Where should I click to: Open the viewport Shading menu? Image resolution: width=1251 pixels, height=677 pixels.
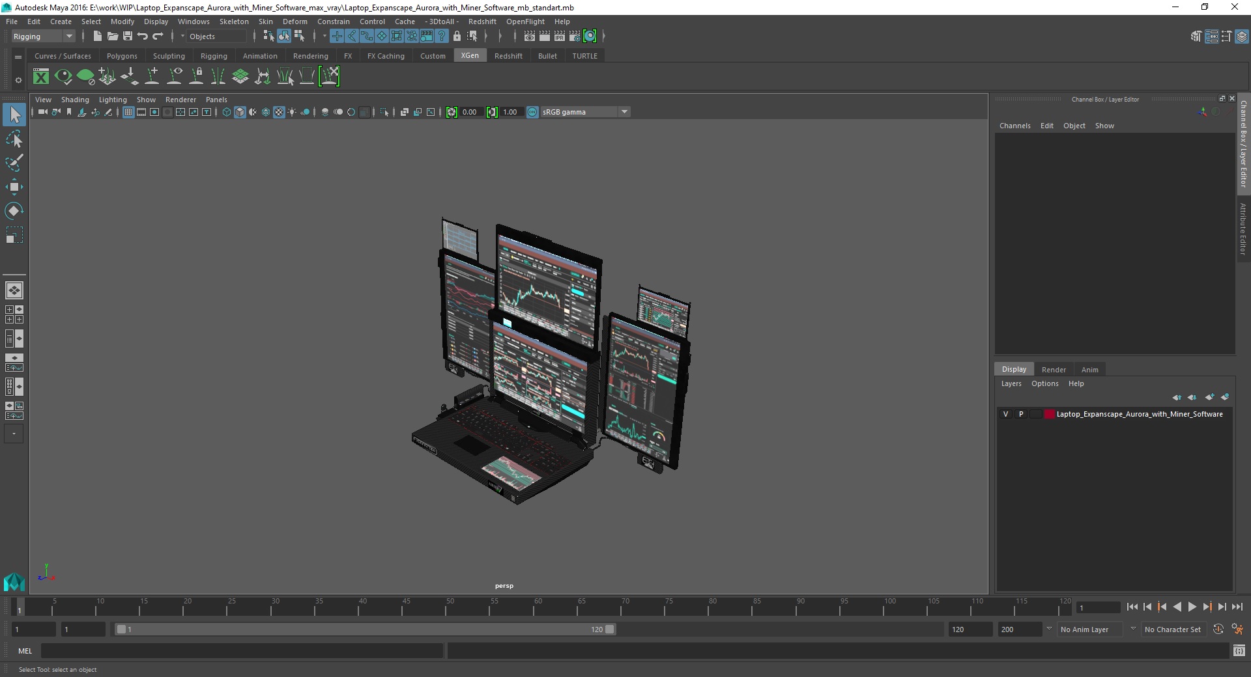click(75, 100)
